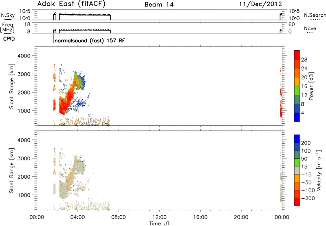Select the 'Beam 14' label
Screen dimensions: 326x226
coord(159,4)
